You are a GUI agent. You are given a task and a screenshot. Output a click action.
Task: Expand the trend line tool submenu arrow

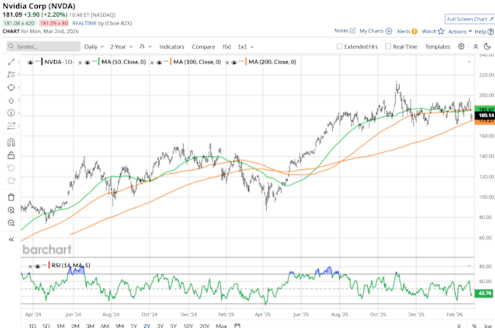(x=18, y=62)
